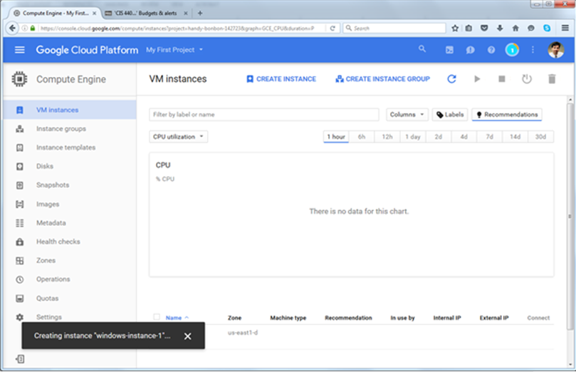Click the Google Cloud Platform title
This screenshot has width=576, height=372.
coord(87,50)
